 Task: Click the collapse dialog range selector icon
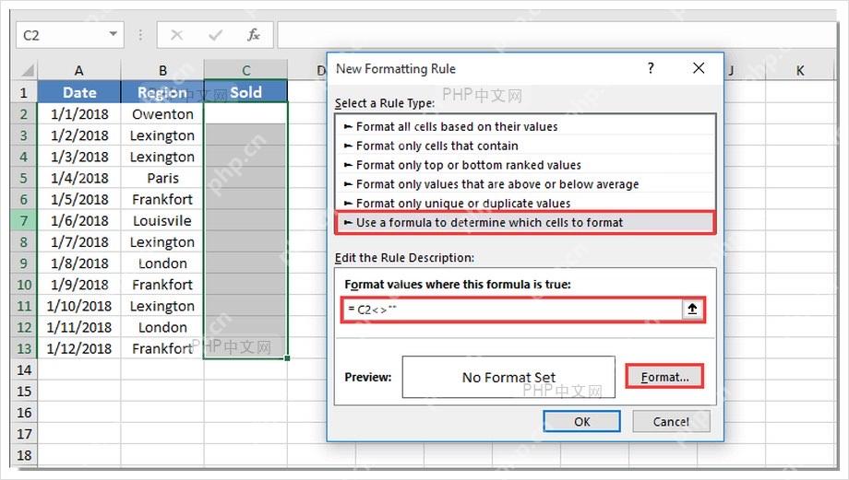pyautogui.click(x=692, y=310)
